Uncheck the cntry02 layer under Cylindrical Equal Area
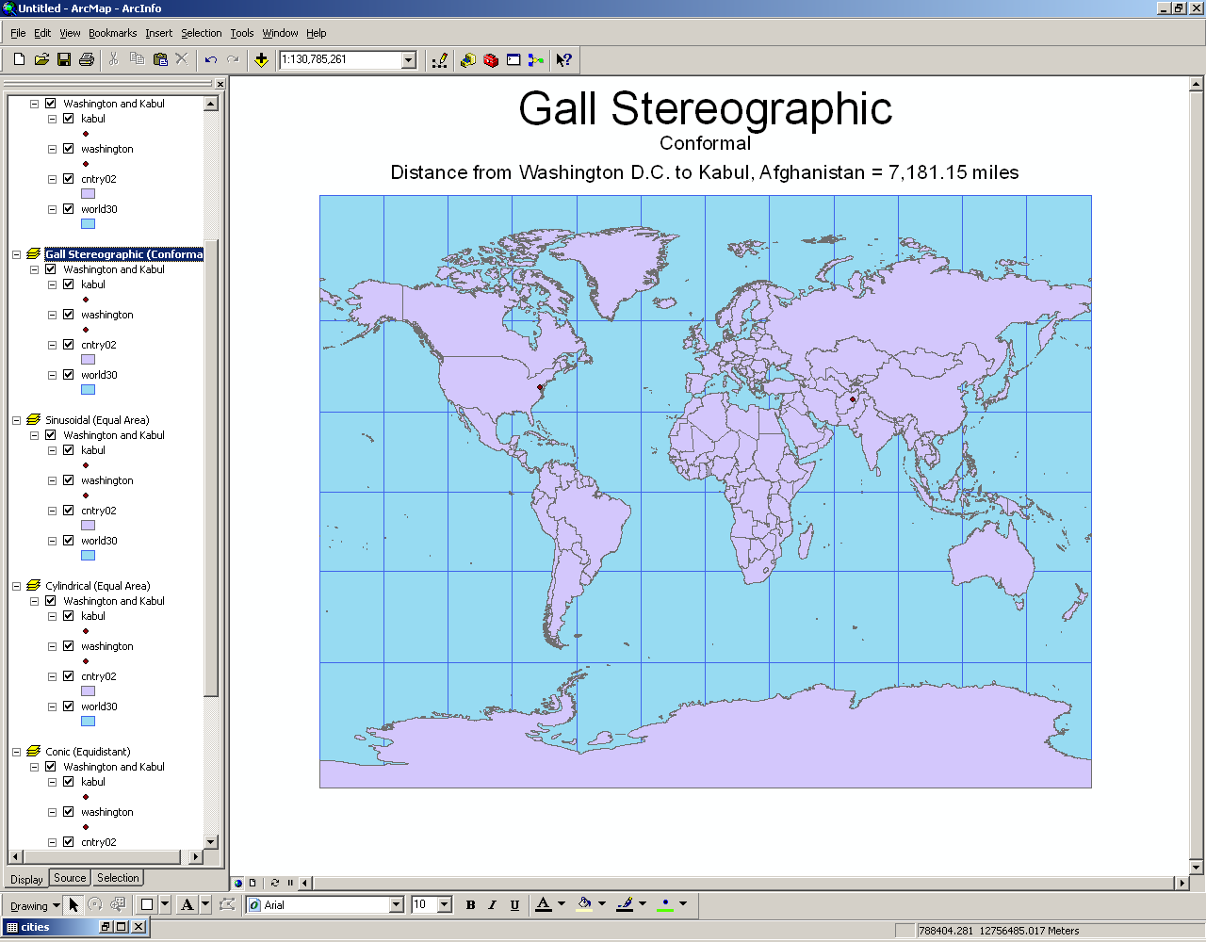This screenshot has width=1206, height=942. (x=68, y=675)
